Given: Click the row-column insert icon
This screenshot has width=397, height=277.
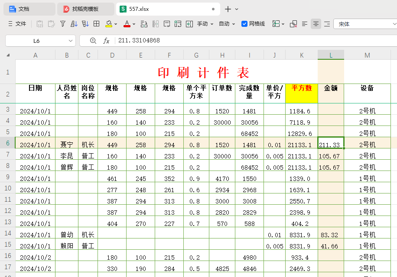Looking at the screenshot, I should coord(144,24).
